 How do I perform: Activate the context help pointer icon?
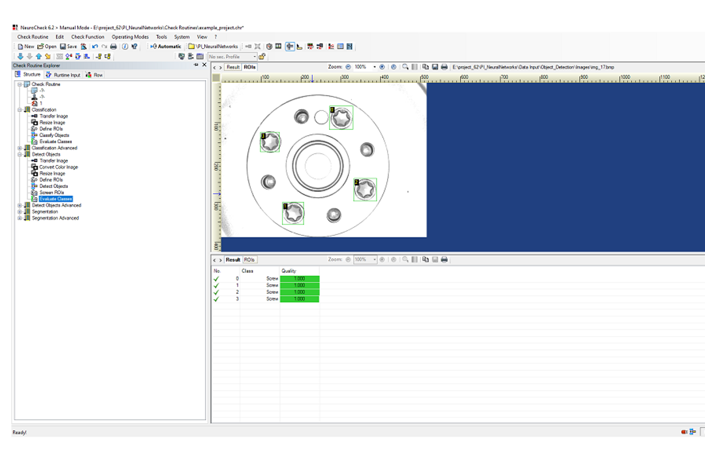(x=134, y=46)
